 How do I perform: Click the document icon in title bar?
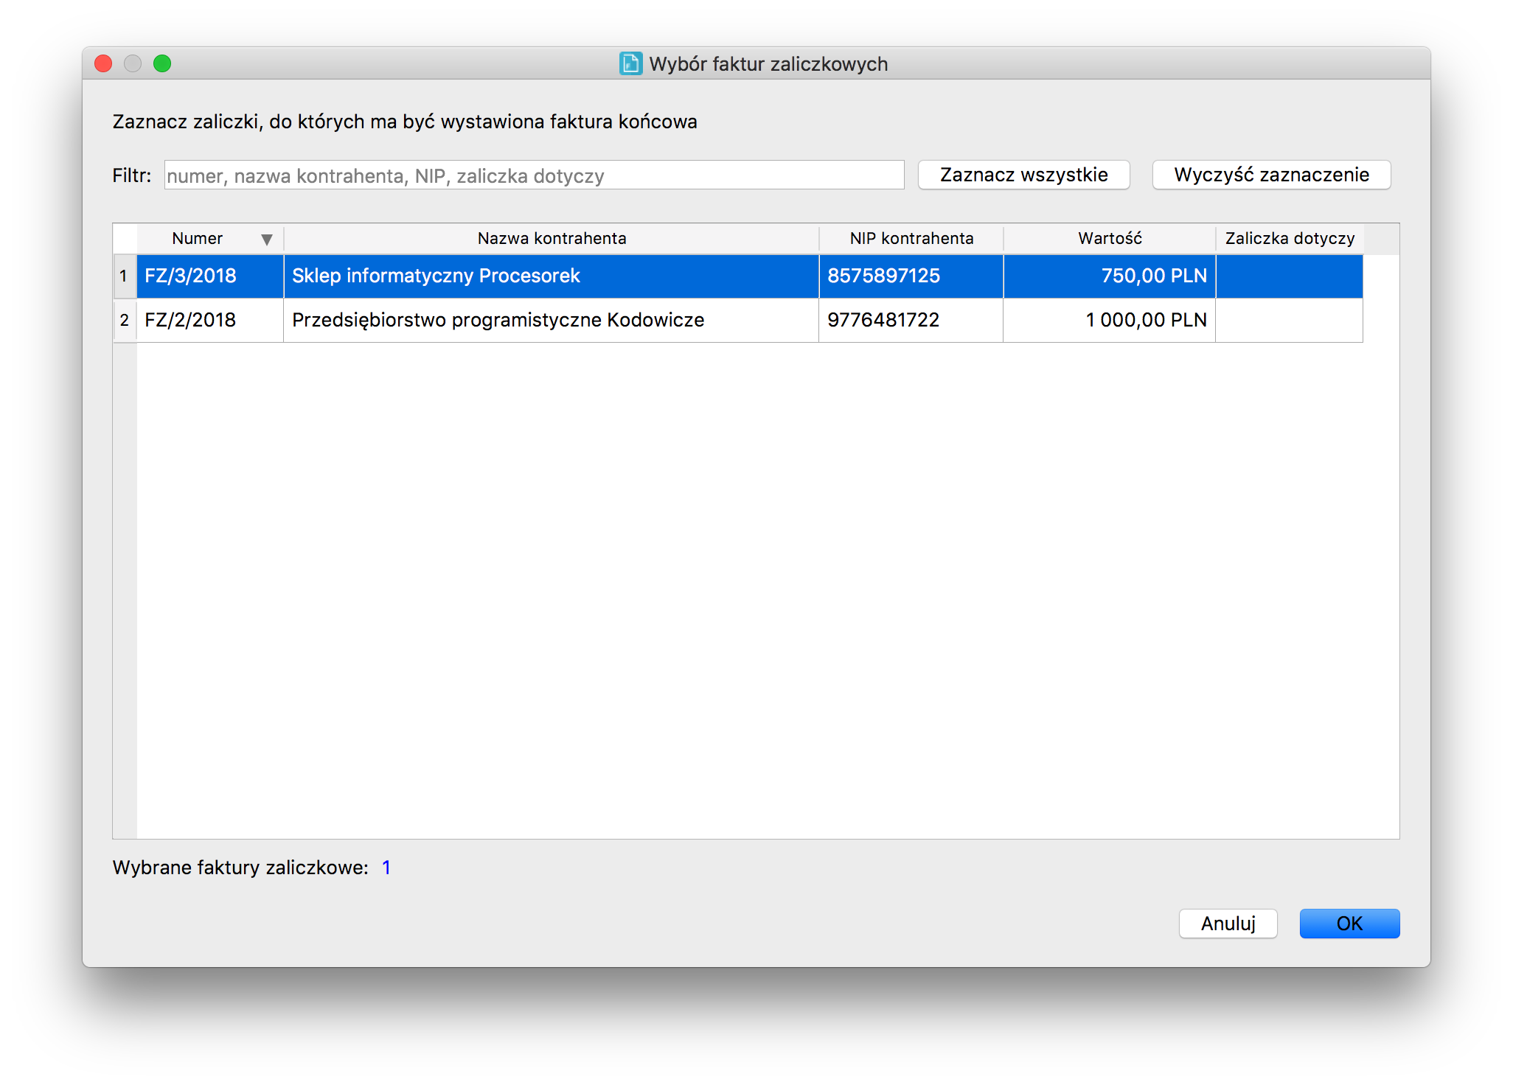630,64
